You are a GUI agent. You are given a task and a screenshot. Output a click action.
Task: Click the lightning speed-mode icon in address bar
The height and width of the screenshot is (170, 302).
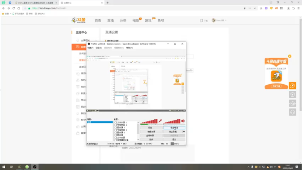(x=245, y=8)
